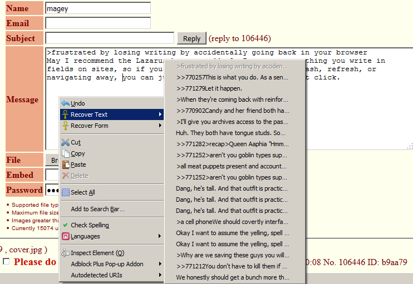Pick the "Huh. They both have tongue studs" entry

(x=230, y=133)
